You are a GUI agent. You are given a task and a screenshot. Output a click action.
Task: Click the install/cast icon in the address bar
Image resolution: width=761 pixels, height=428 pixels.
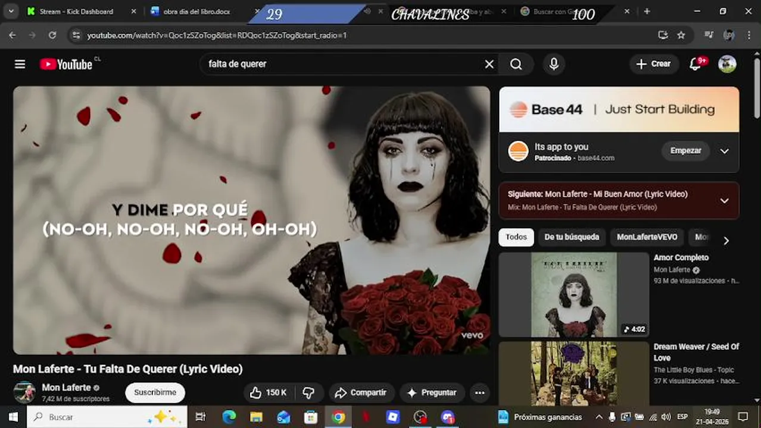[663, 35]
